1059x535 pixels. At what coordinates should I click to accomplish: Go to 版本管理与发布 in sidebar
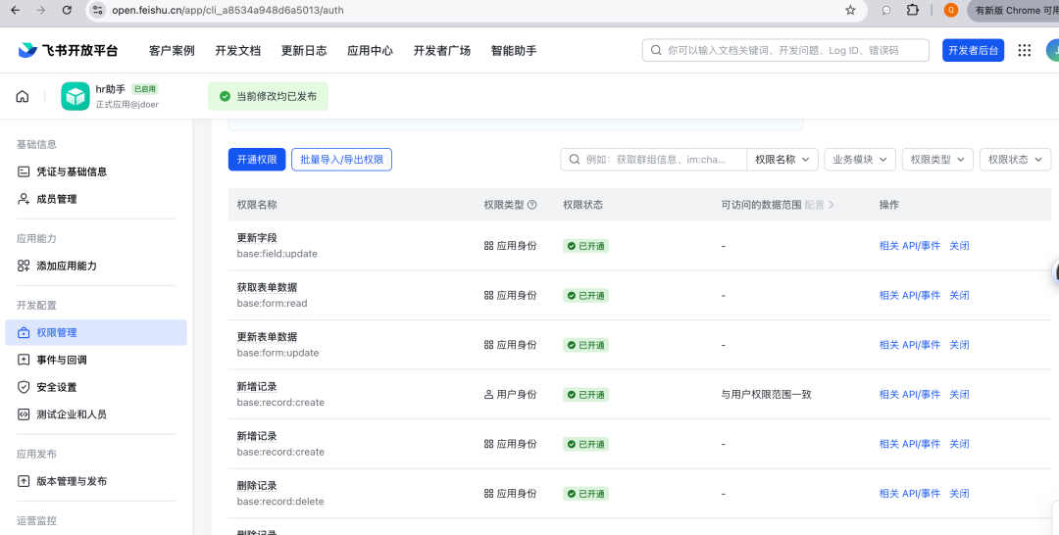pos(72,481)
